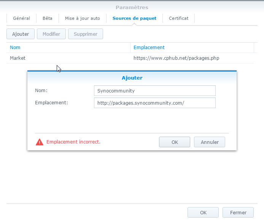Go to the Certificat tab
Image resolution: width=264 pixels, height=220 pixels.
178,18
